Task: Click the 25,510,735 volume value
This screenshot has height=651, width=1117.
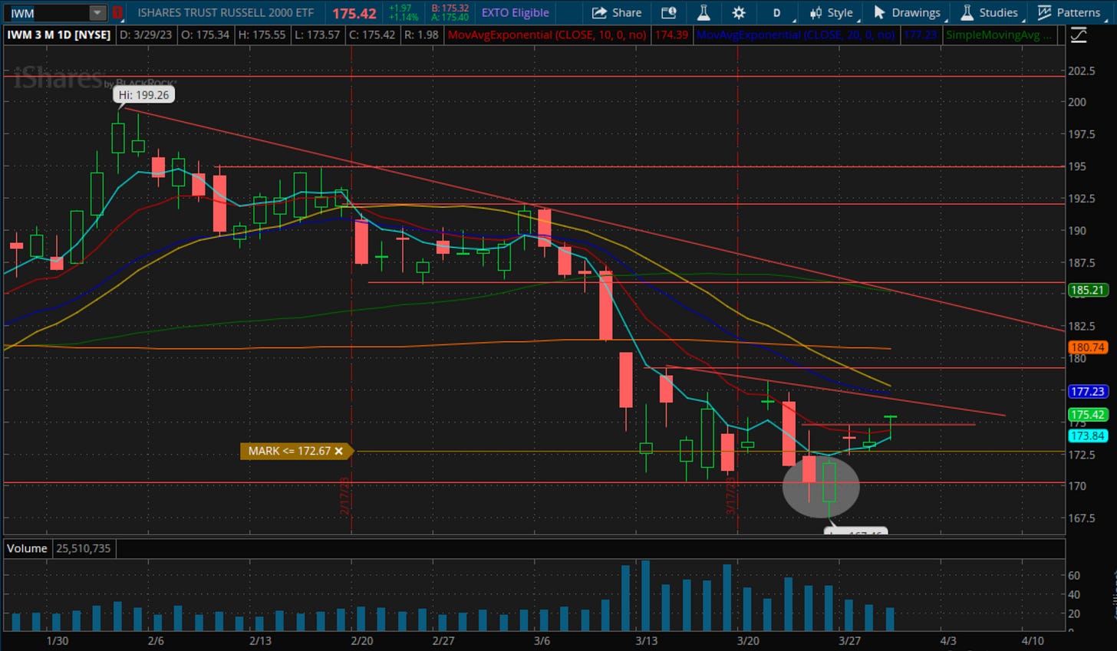Action: (83, 548)
